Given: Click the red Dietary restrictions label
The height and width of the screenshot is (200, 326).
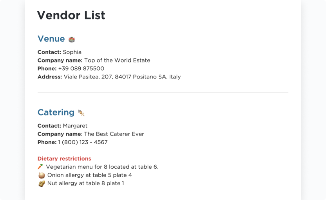Looking at the screenshot, I should [64, 159].
